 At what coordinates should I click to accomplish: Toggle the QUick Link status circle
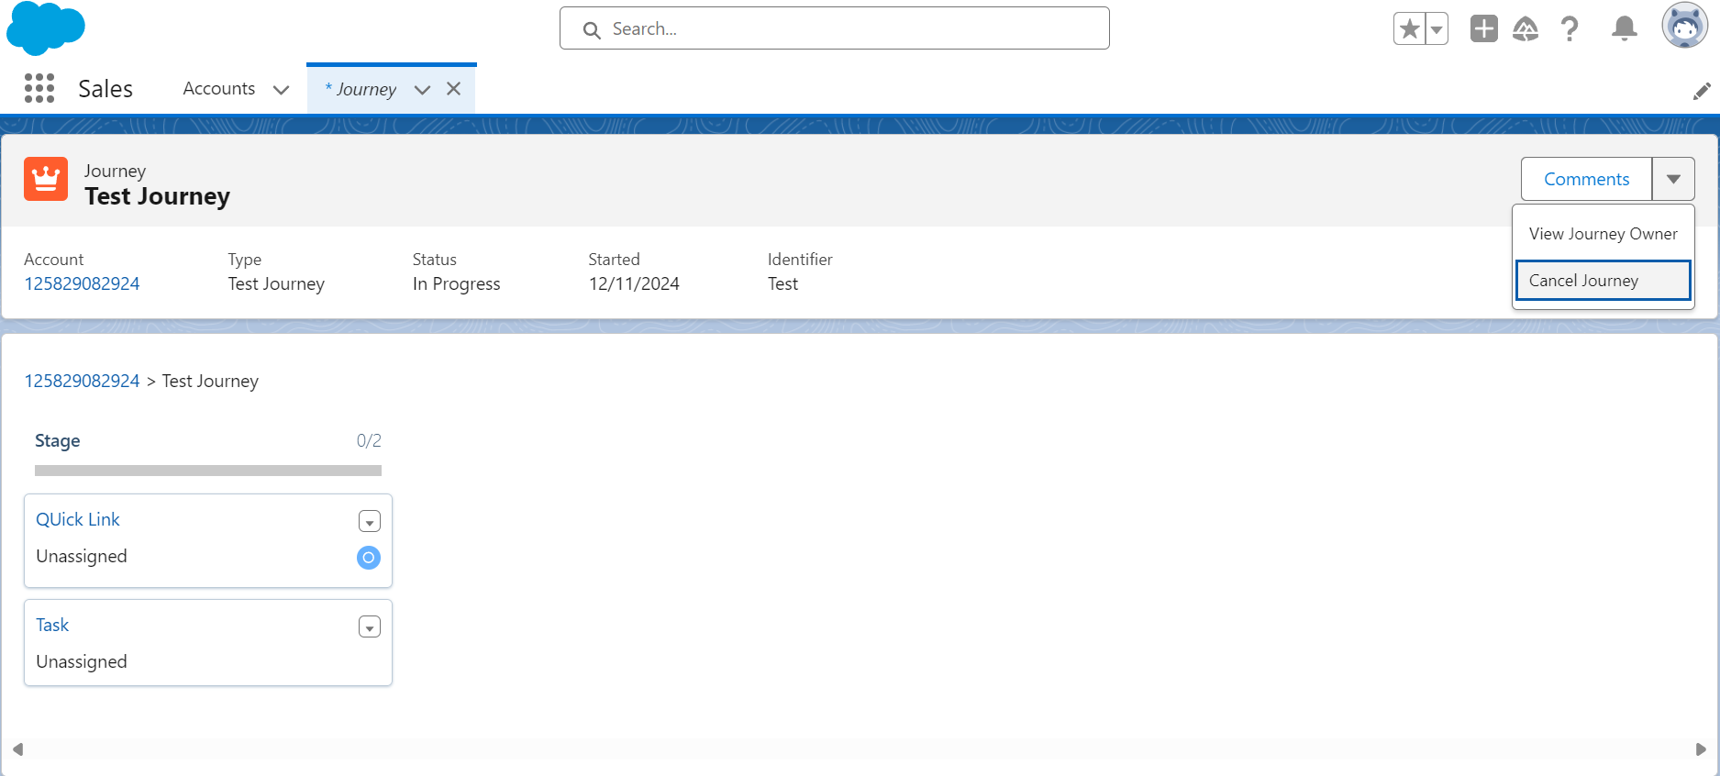point(368,558)
